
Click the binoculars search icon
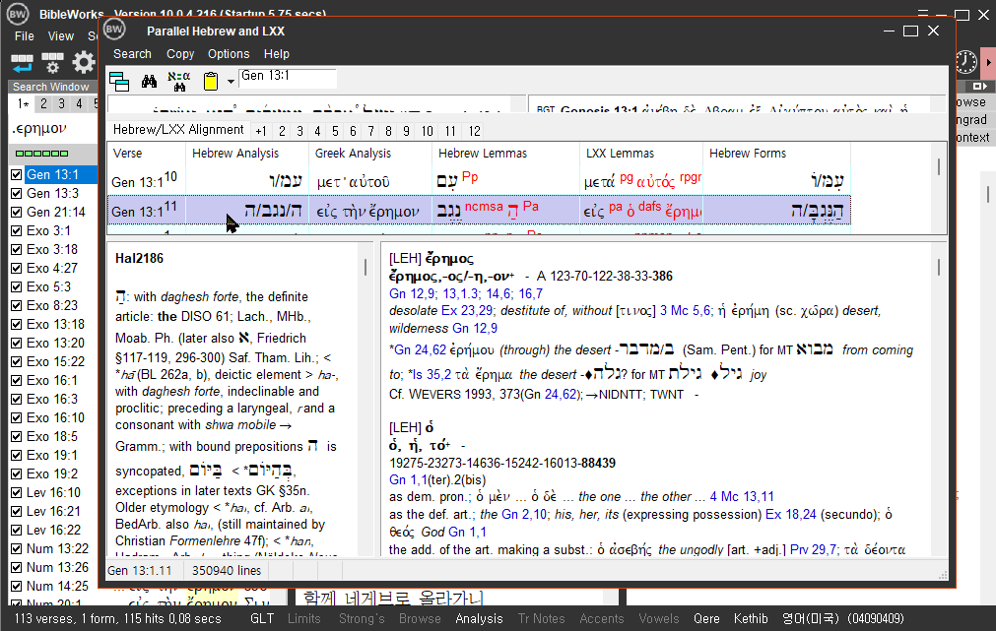coord(150,81)
